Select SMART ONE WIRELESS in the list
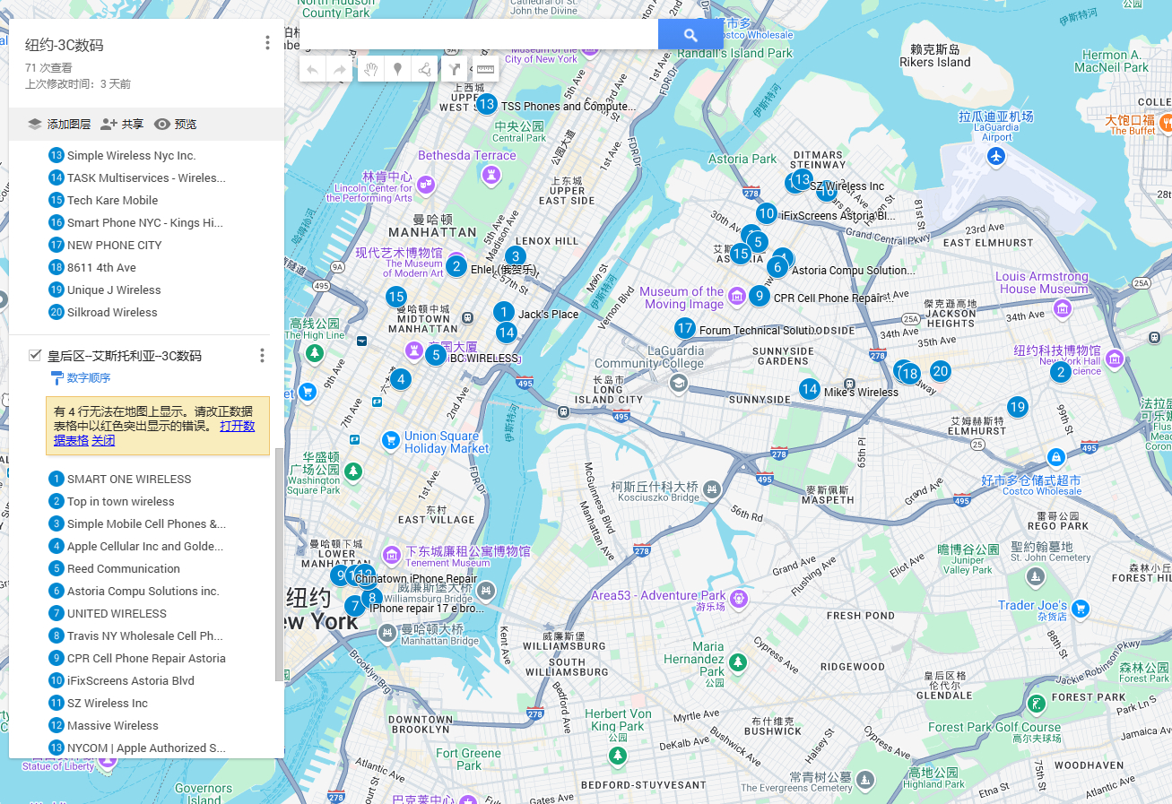The image size is (1172, 804). pos(129,480)
